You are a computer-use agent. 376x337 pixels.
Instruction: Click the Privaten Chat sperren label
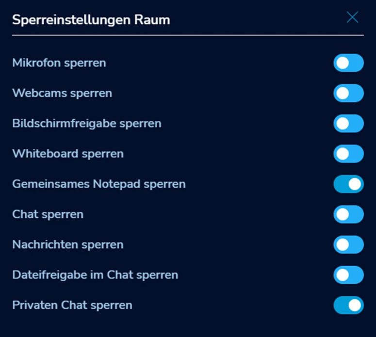click(x=72, y=305)
